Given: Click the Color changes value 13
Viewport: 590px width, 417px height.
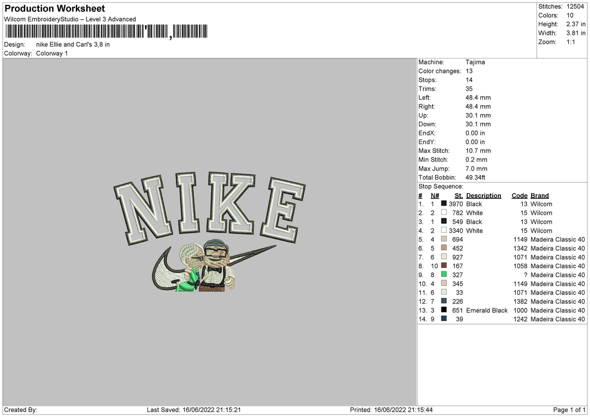Looking at the screenshot, I should pyautogui.click(x=470, y=71).
